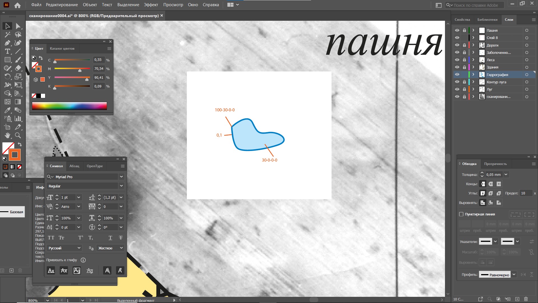Select the Rectangle tool
The width and height of the screenshot is (538, 303).
(8, 60)
